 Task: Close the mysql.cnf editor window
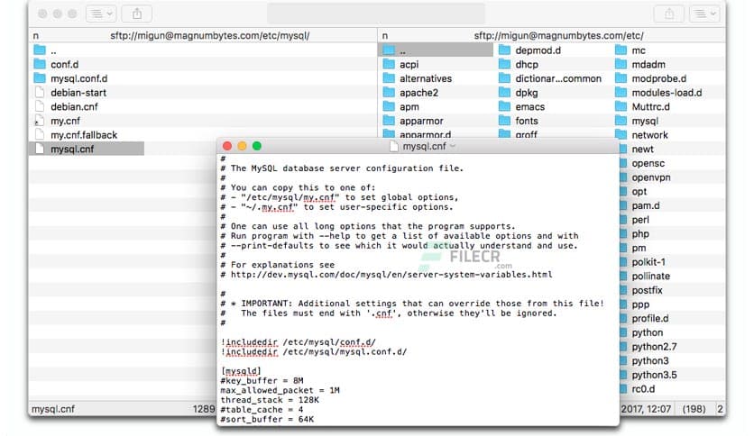[x=227, y=146]
